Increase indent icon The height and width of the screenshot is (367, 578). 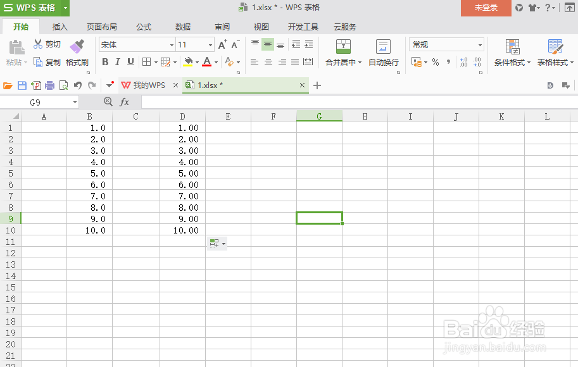point(308,44)
